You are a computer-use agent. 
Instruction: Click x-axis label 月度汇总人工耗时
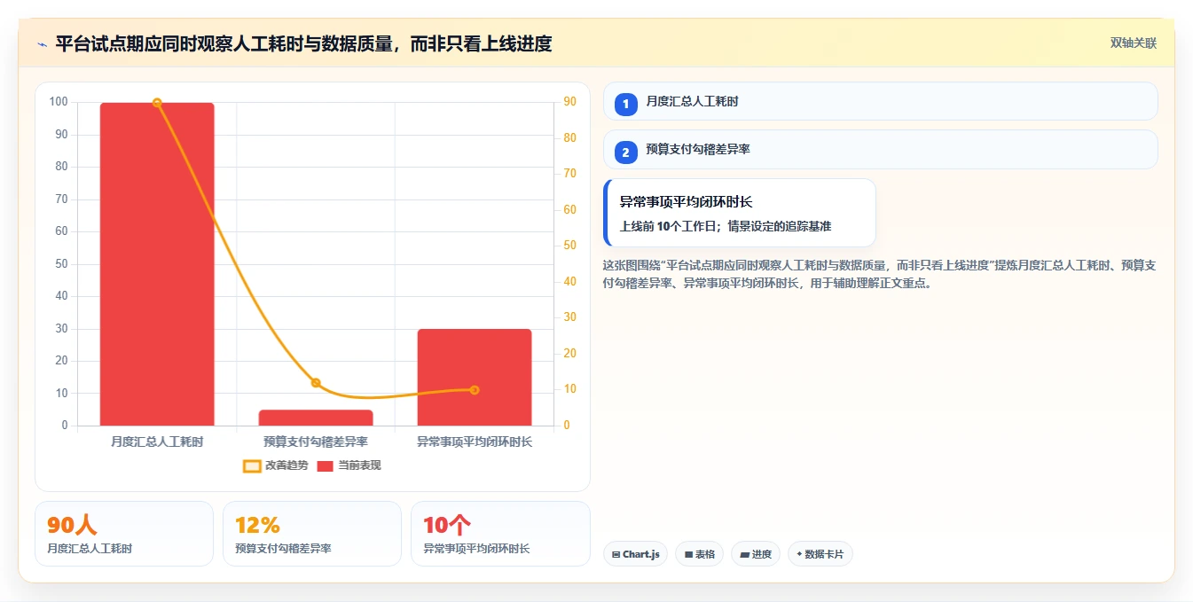point(157,442)
